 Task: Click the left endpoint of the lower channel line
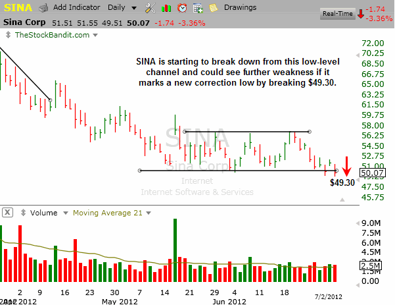pyautogui.click(x=140, y=171)
